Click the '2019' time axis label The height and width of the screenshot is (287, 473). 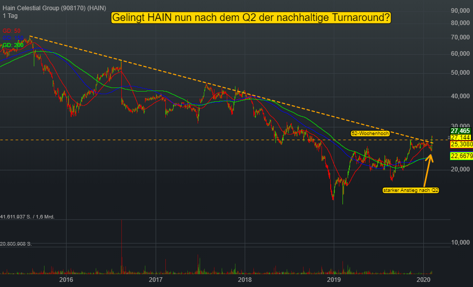click(334, 280)
